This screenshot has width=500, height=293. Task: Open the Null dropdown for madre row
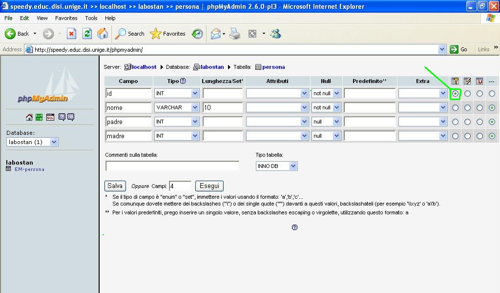click(x=336, y=136)
